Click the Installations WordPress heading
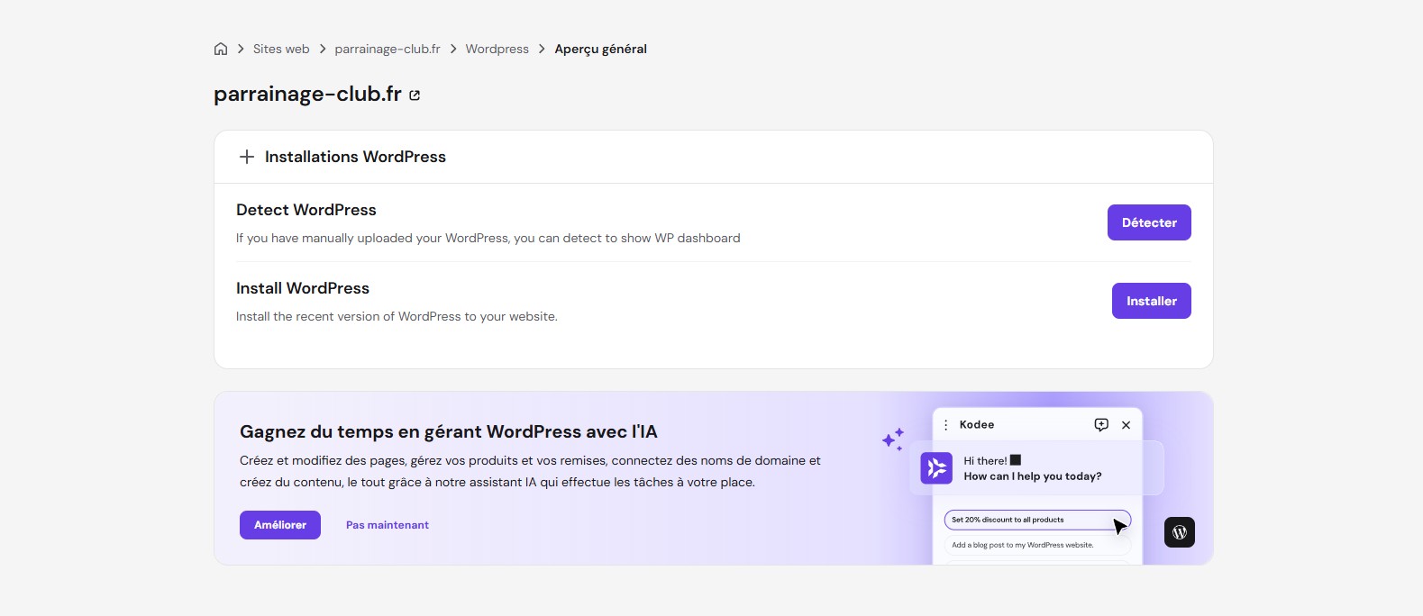 click(355, 157)
